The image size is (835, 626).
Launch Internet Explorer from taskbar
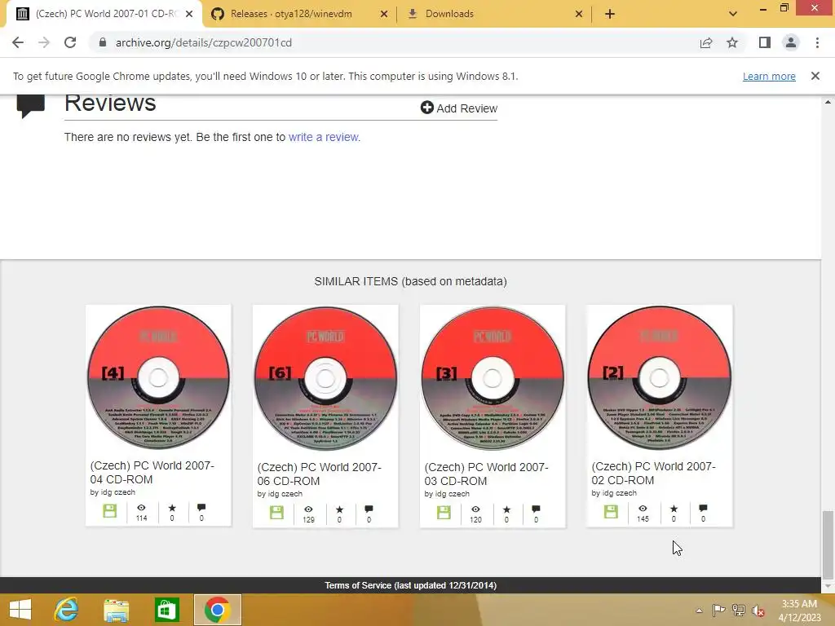pyautogui.click(x=67, y=610)
